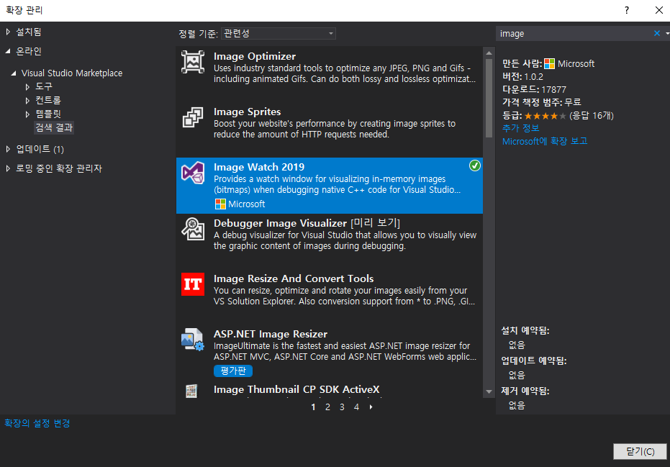The height and width of the screenshot is (467, 670).
Task: Click the Debugger Image Visualizer icon
Action: coord(193,229)
